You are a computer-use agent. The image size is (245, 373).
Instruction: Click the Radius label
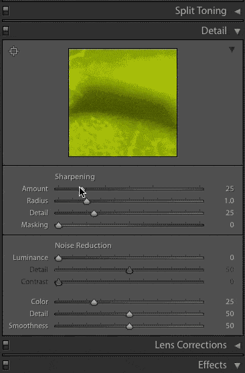[x=37, y=201]
